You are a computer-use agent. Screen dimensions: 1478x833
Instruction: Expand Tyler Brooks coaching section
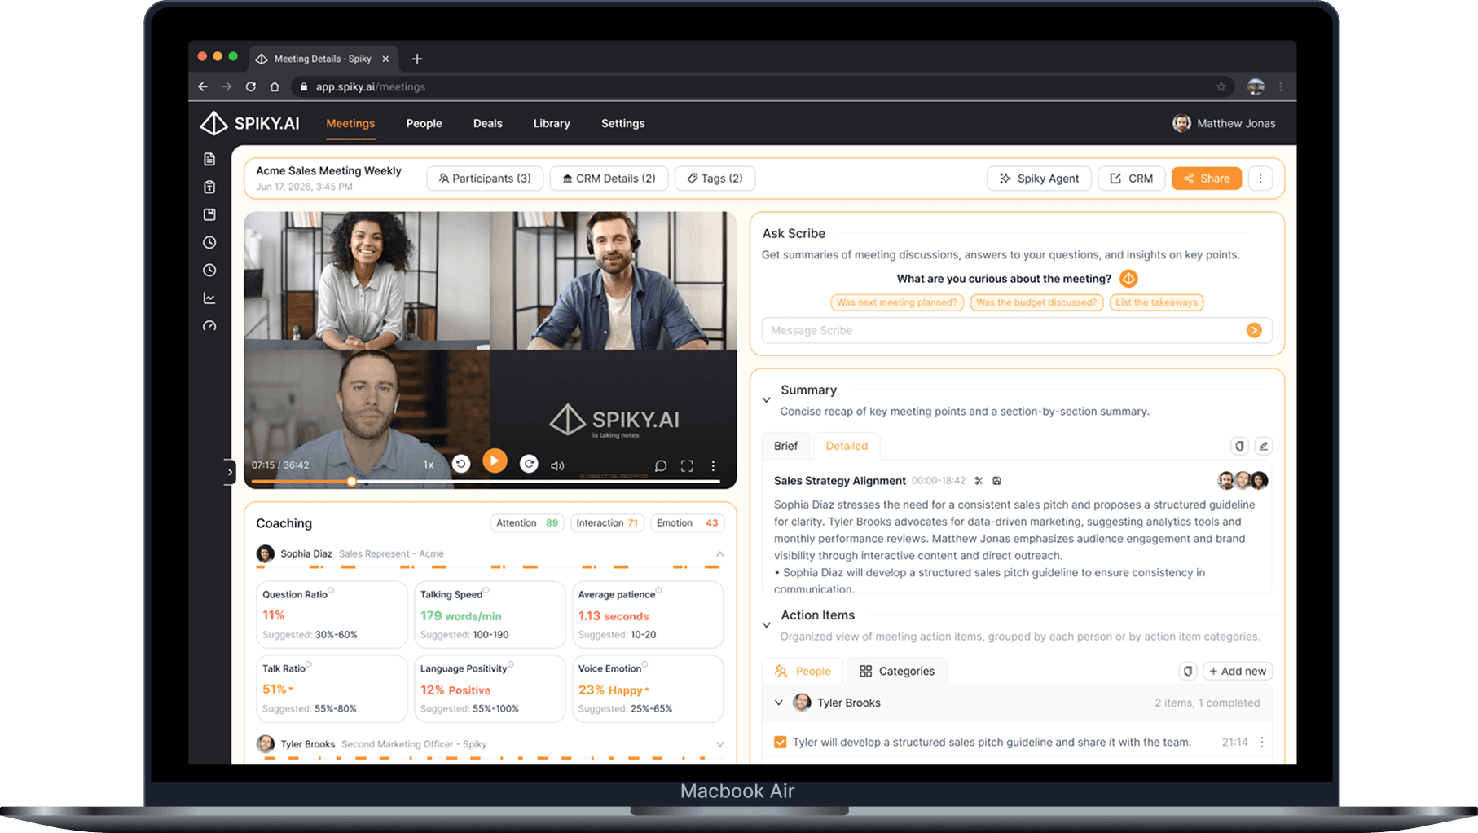(x=719, y=744)
